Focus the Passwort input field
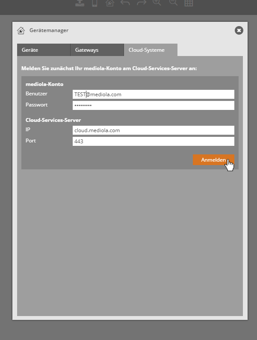 click(154, 106)
